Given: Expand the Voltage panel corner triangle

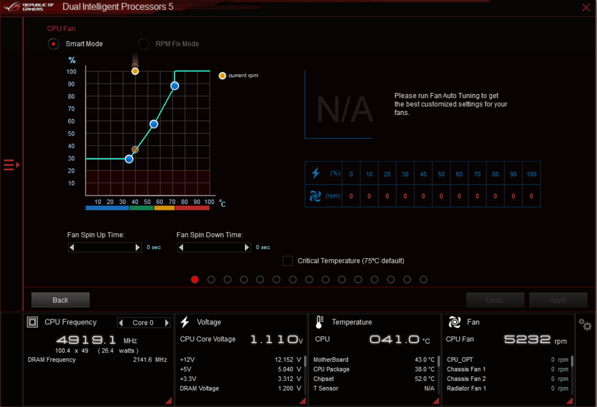Looking at the screenshot, I should (303, 401).
